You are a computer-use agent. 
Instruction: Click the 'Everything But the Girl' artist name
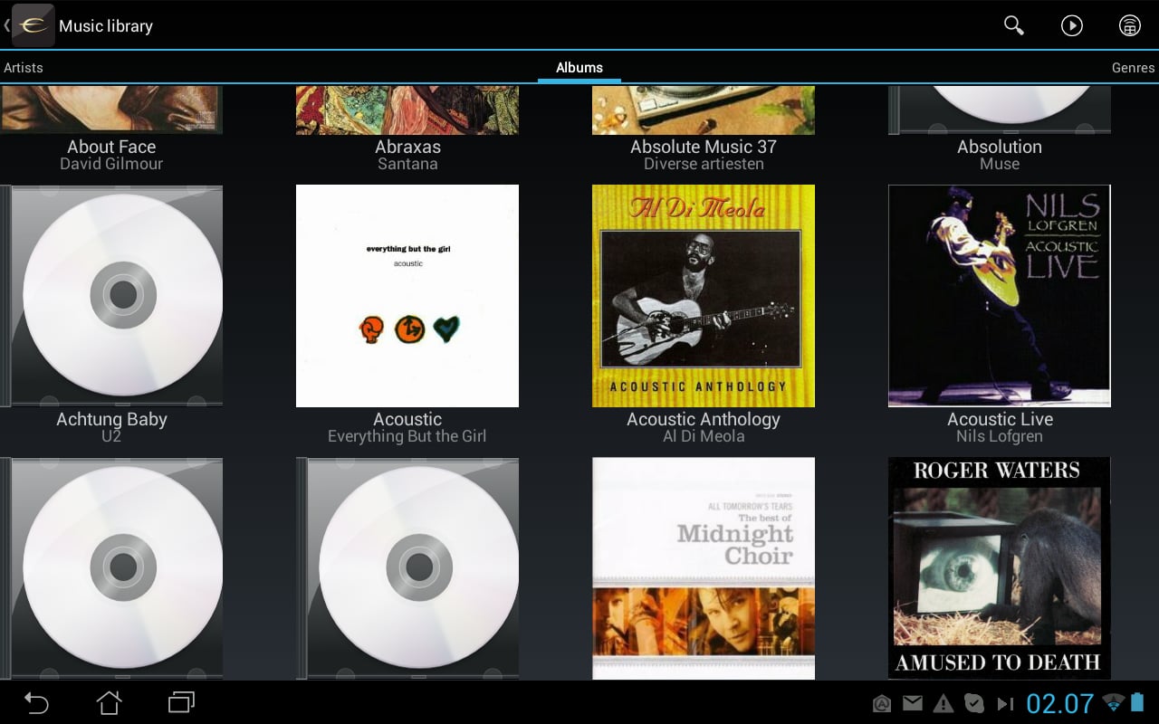[407, 436]
